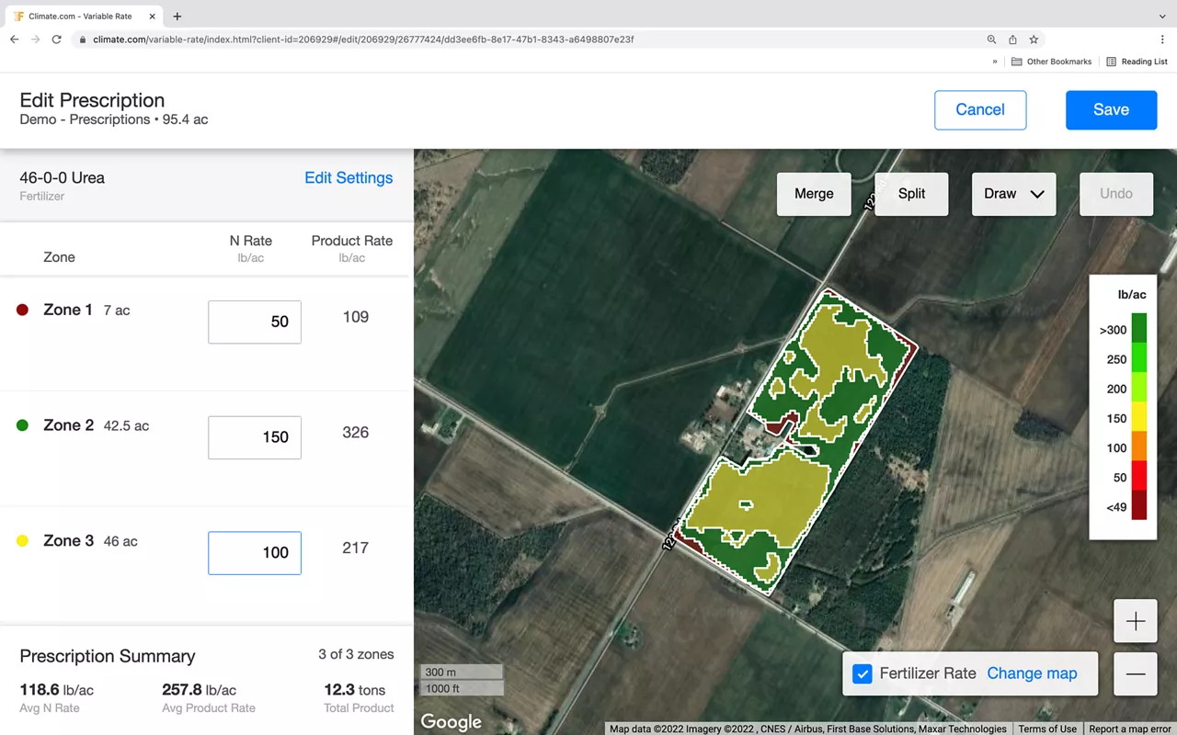This screenshot has width=1177, height=735.
Task: Click Report a map error link
Action: click(1130, 729)
